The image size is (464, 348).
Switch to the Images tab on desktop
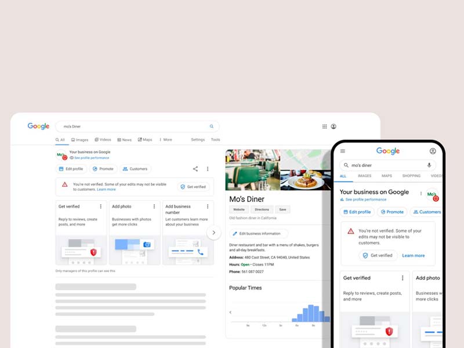point(79,140)
